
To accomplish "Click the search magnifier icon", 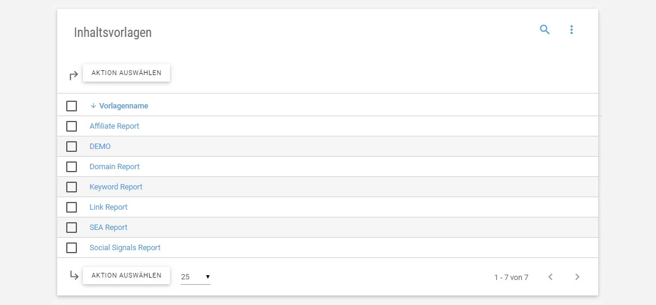I will [x=544, y=29].
